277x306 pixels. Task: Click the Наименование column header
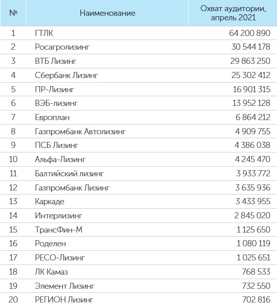pyautogui.click(x=108, y=13)
